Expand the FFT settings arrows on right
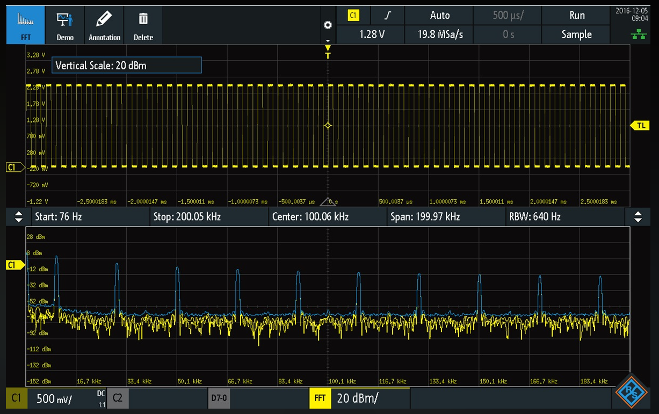 pyautogui.click(x=638, y=217)
